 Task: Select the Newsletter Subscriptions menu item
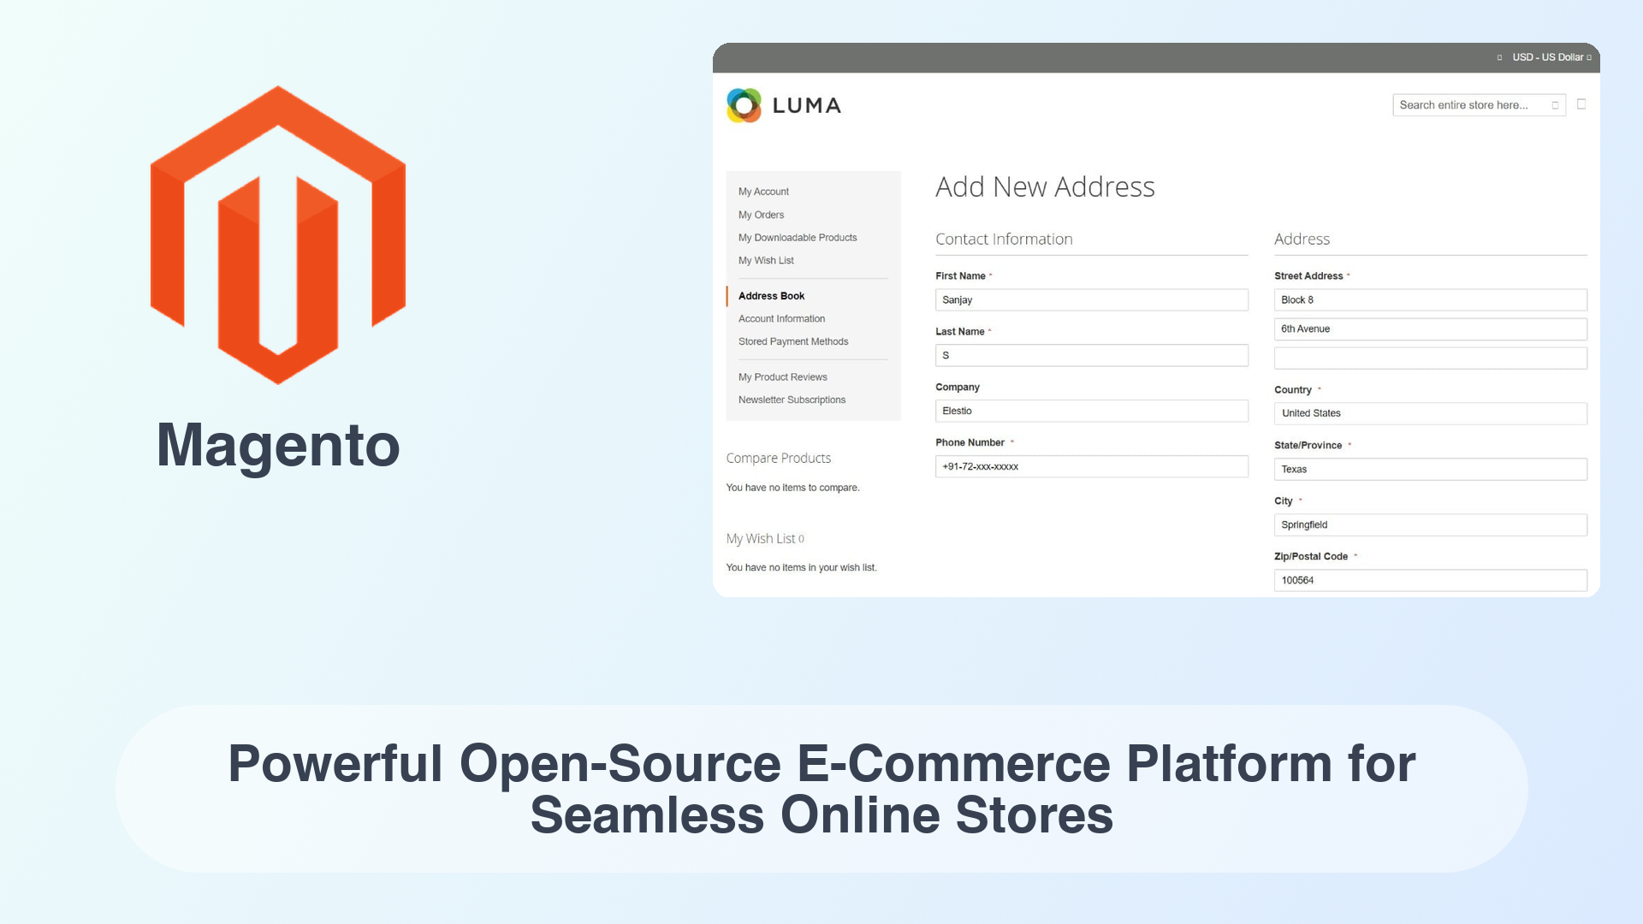(x=792, y=400)
